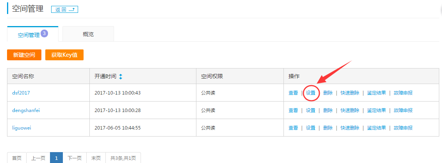Screen dimensions: 442x163
Task: Click the 新建空间 button
Action: tap(24, 55)
